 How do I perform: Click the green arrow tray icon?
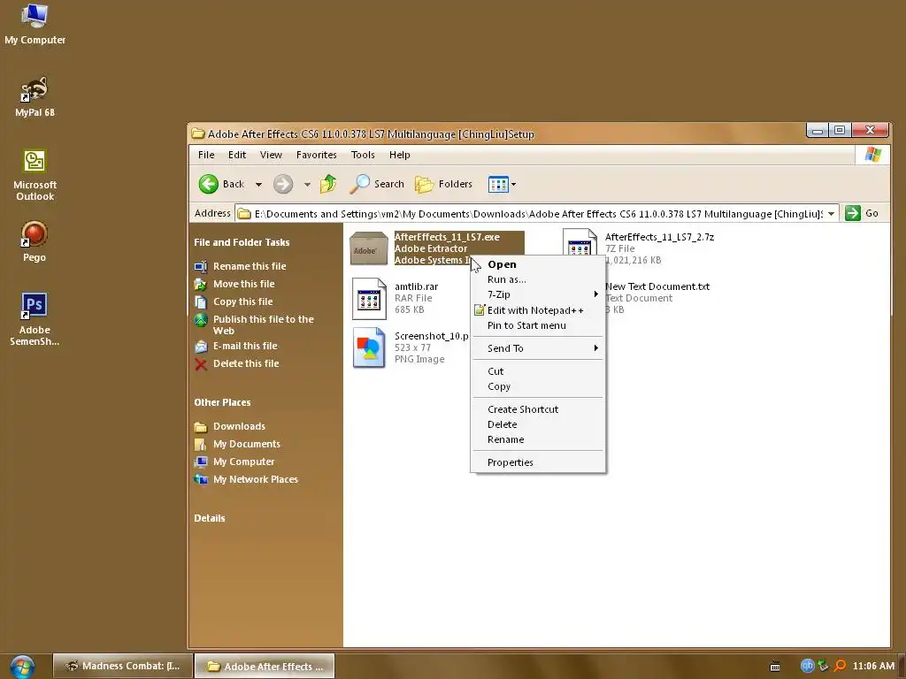tap(824, 666)
